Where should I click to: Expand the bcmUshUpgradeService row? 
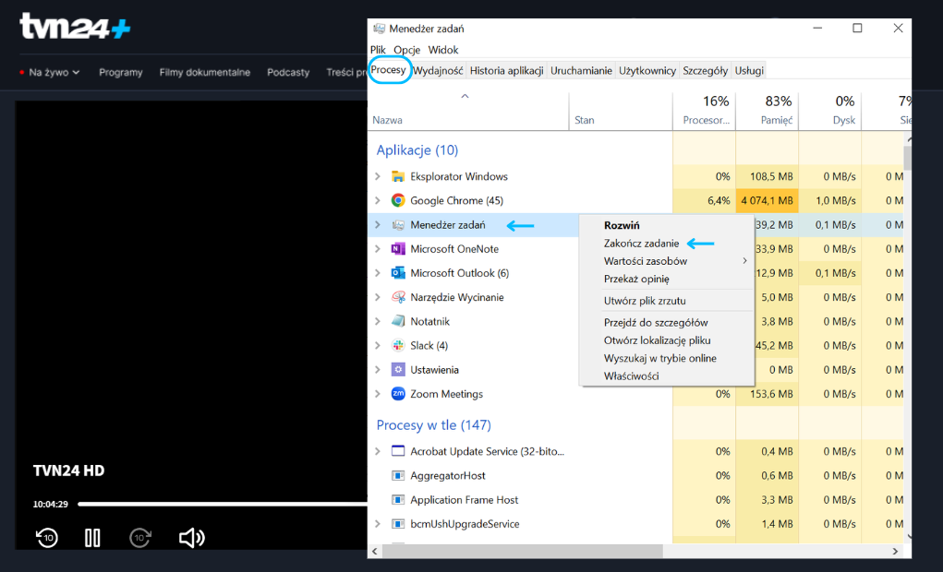(378, 524)
